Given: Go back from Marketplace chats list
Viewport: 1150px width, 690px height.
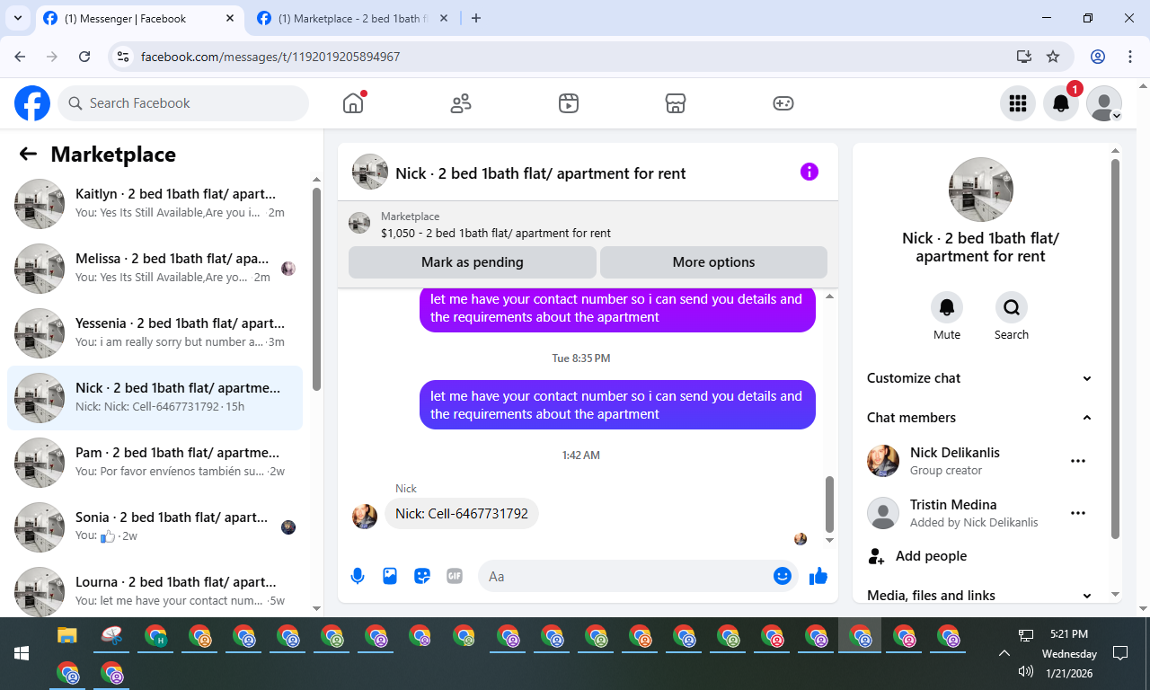Looking at the screenshot, I should click(28, 154).
